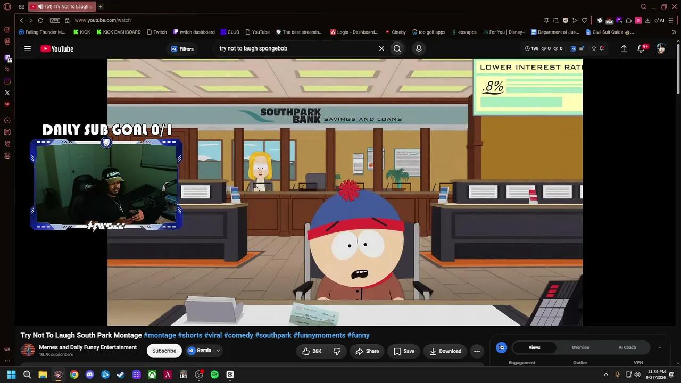Viewport: 681px width, 383px height.
Task: Dislike the video with thumbs down
Action: click(x=337, y=351)
